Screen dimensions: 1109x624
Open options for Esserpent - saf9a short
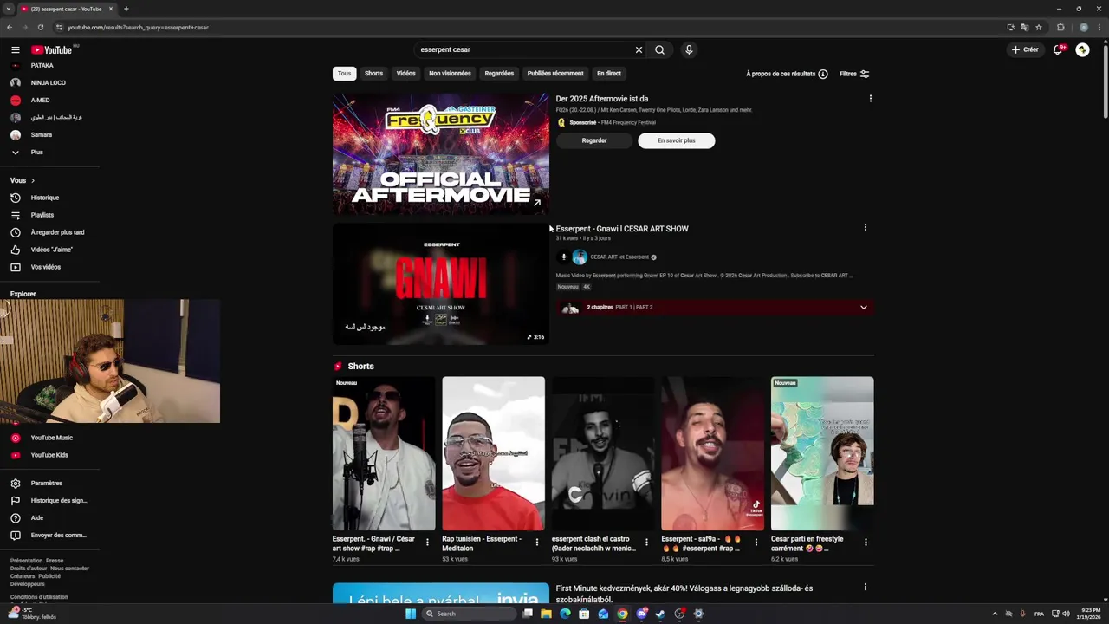click(x=756, y=543)
